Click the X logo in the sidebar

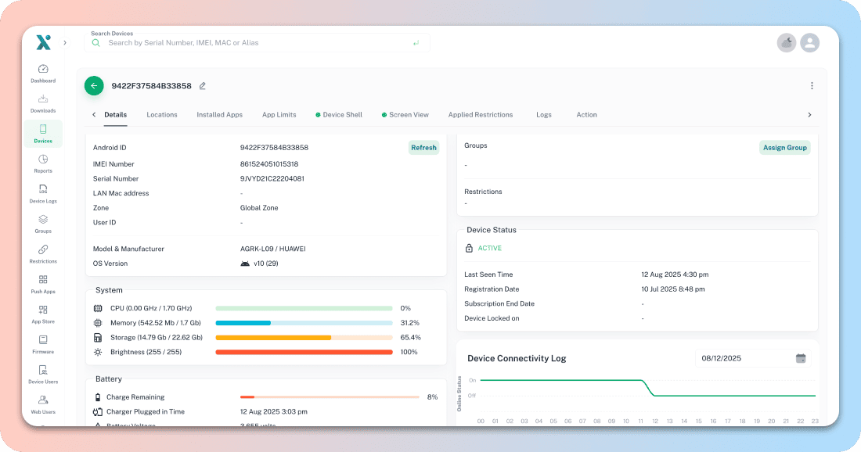43,42
